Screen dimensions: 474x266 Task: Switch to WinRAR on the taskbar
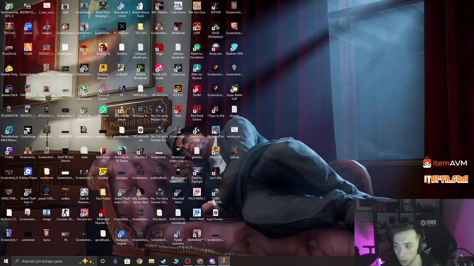click(224, 261)
